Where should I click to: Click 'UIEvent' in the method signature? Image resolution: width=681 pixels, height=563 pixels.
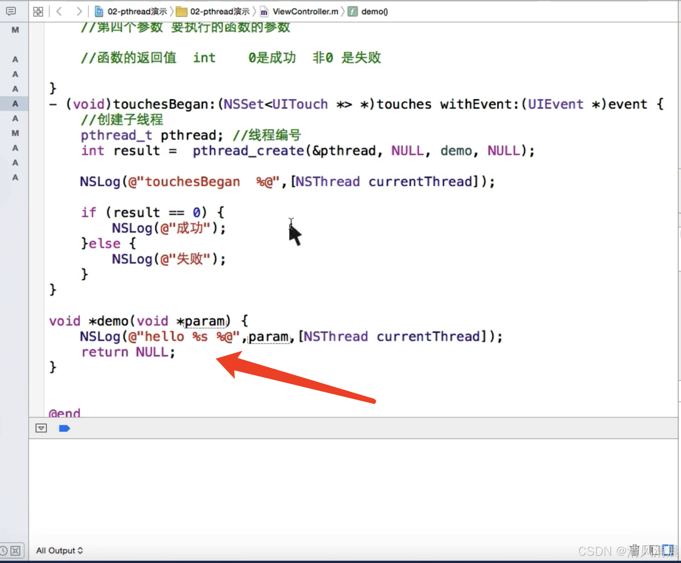pos(556,104)
